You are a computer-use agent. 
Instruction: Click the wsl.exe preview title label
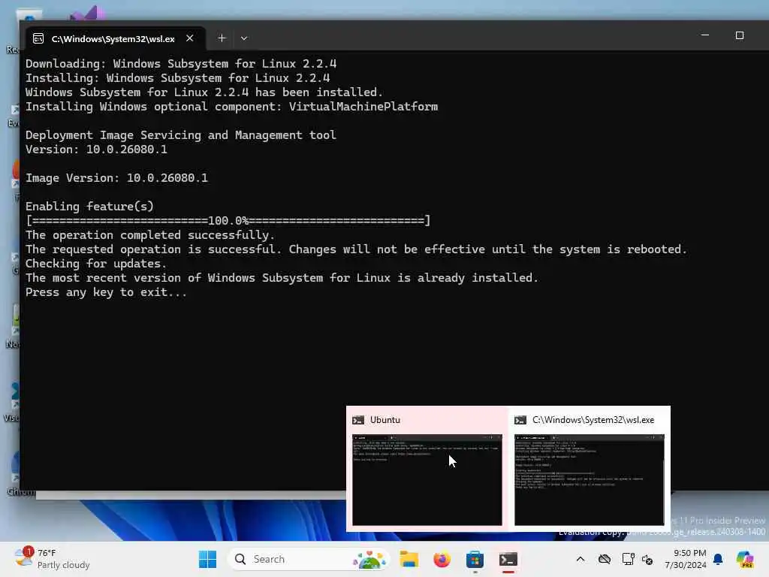pyautogui.click(x=593, y=420)
